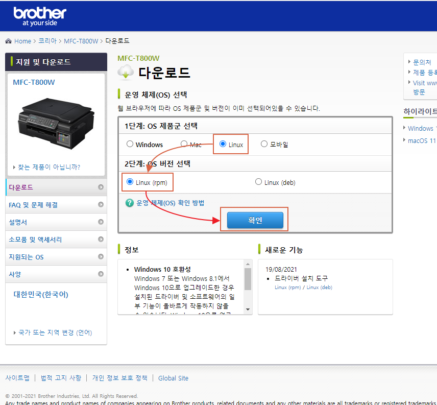
Task: Click the 문의처 link
Action: (x=422, y=62)
